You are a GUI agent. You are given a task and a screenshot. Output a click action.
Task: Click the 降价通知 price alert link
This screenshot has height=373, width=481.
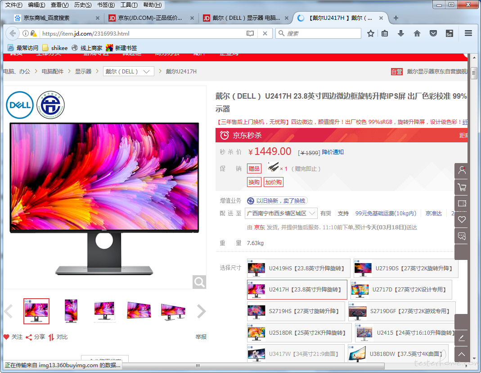click(x=333, y=152)
